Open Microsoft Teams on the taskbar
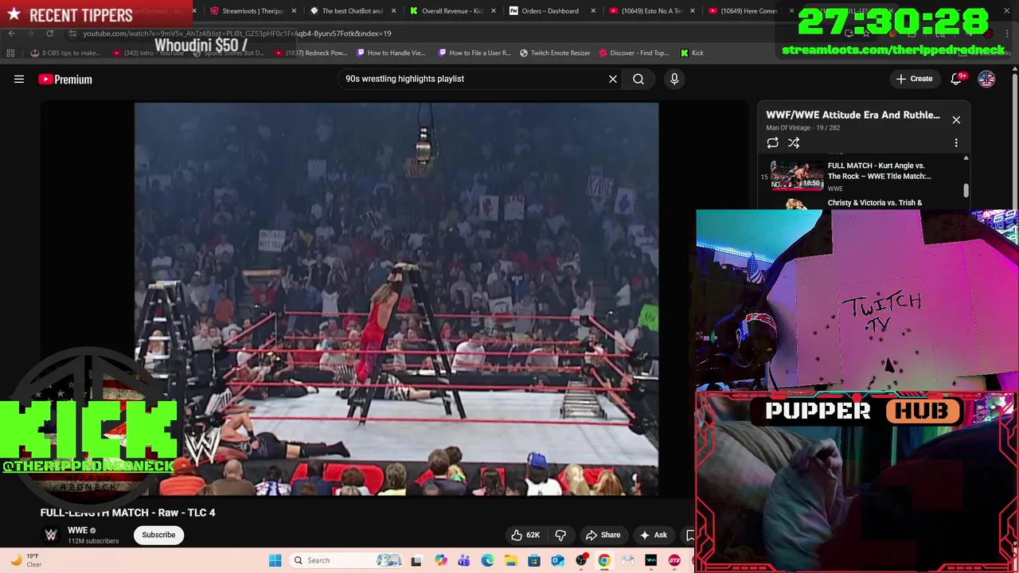1019x573 pixels. pos(464,560)
